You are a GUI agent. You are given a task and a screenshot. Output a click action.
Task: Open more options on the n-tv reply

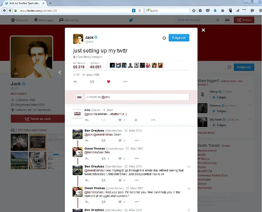[x=153, y=120]
